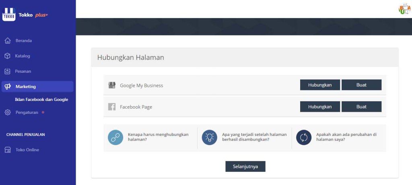Connect Facebook Page with Hubungkan

(320, 107)
